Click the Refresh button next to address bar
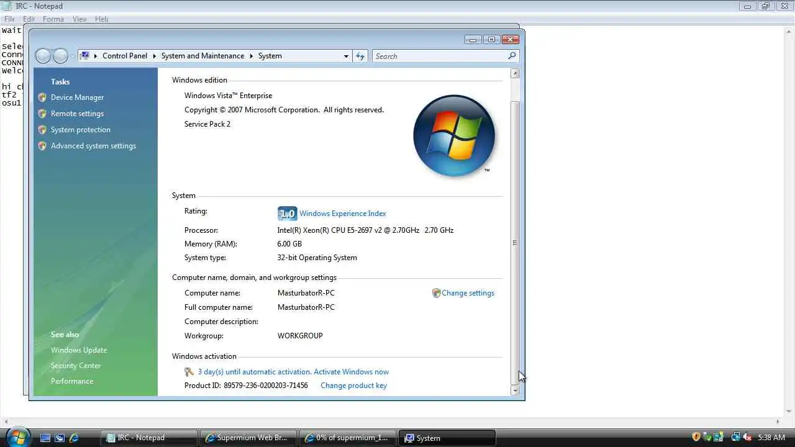 pos(360,56)
